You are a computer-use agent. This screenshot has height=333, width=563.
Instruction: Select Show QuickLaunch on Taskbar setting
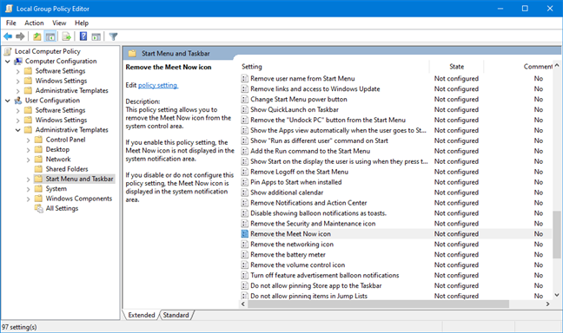click(x=295, y=109)
